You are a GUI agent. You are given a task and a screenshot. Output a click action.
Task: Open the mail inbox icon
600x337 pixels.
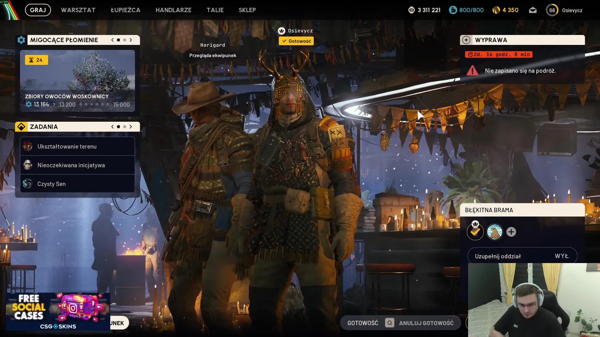533,10
